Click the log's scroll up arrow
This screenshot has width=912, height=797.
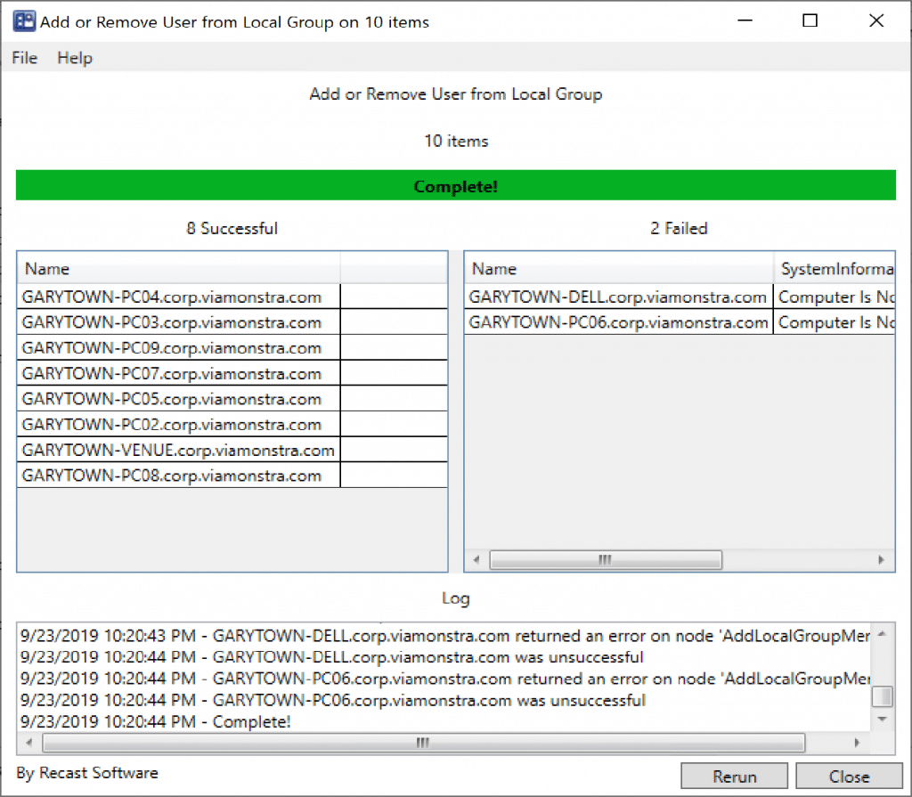click(x=882, y=634)
